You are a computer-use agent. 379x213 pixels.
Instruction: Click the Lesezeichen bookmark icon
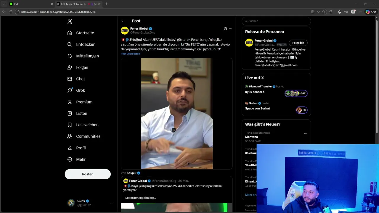point(70,125)
